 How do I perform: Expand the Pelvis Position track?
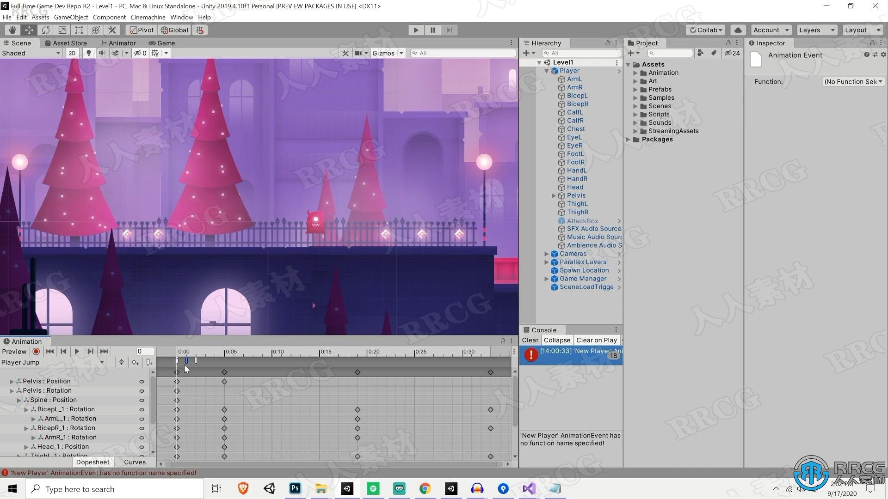click(11, 380)
